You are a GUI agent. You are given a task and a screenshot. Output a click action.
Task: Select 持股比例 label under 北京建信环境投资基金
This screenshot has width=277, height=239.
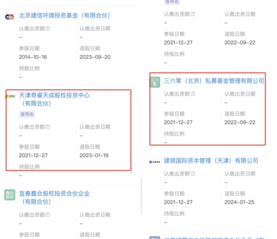(29, 68)
